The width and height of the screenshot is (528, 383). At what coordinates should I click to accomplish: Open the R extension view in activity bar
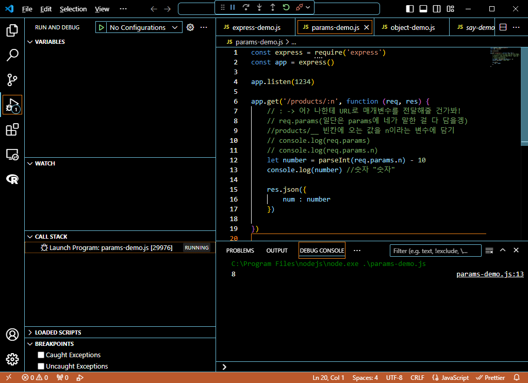tap(12, 179)
